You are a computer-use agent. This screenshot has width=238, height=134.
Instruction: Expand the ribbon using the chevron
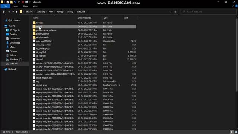click(x=233, y=6)
